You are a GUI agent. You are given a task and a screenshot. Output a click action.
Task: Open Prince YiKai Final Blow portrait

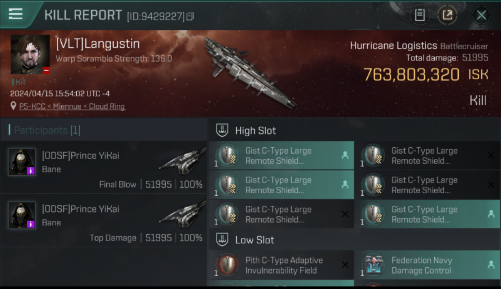pos(22,162)
